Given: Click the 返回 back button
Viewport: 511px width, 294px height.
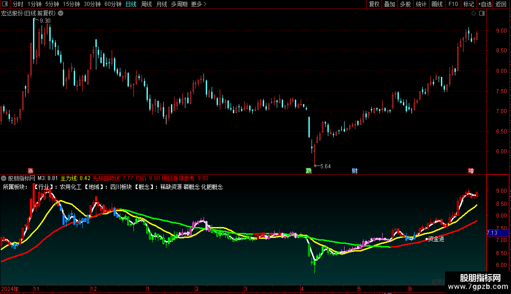Looking at the screenshot, I should (501, 4).
